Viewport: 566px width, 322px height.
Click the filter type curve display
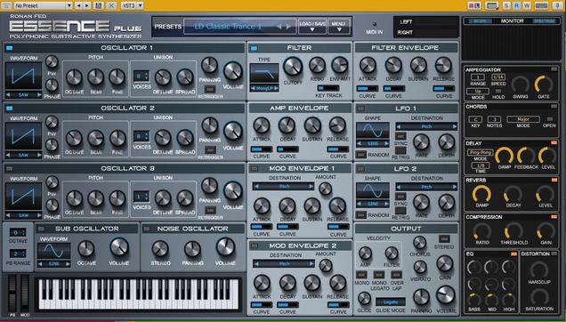[x=264, y=74]
